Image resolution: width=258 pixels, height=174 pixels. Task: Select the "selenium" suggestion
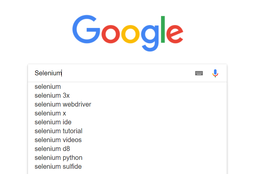point(48,87)
